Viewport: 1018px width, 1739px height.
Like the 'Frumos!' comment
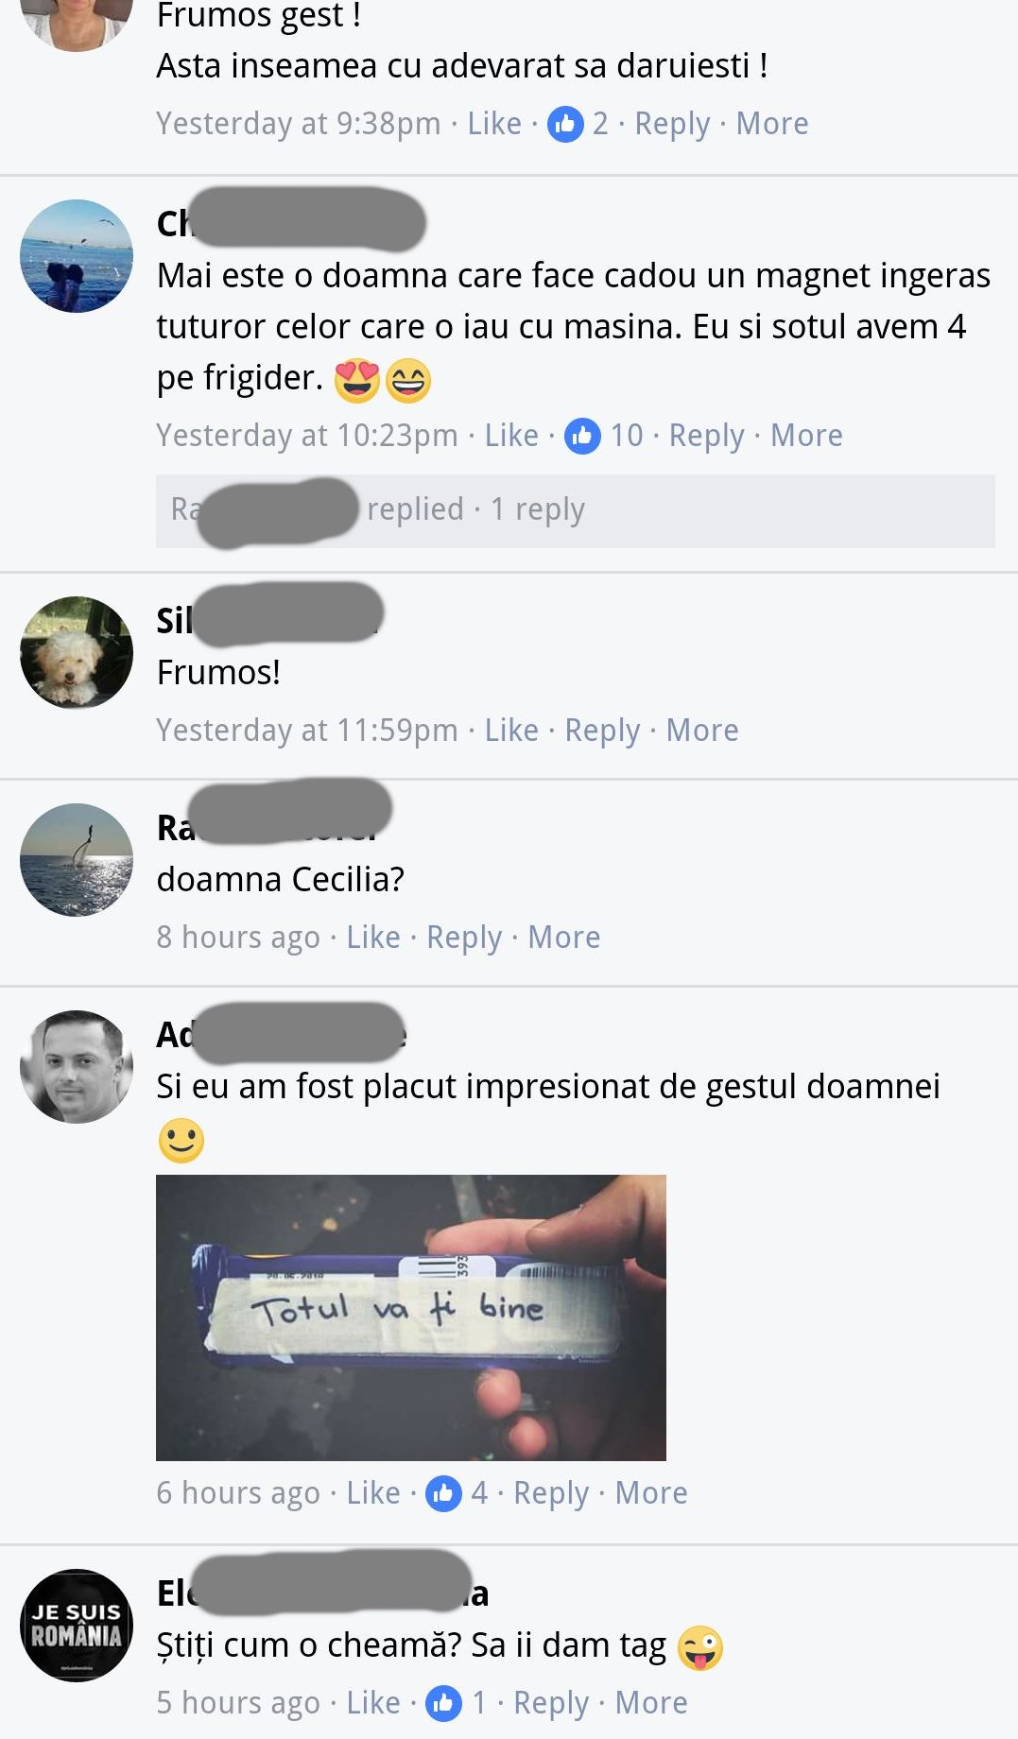point(511,731)
